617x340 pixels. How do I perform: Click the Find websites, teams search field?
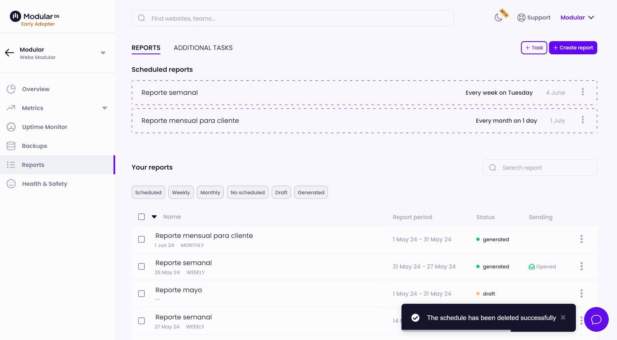click(293, 18)
